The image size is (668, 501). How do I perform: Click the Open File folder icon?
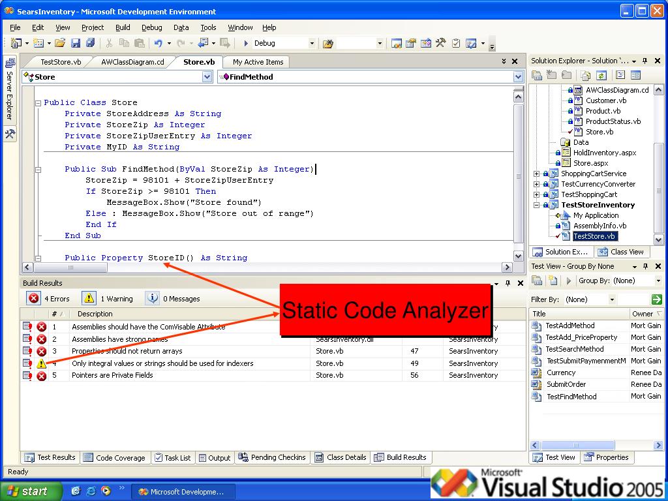[60, 43]
